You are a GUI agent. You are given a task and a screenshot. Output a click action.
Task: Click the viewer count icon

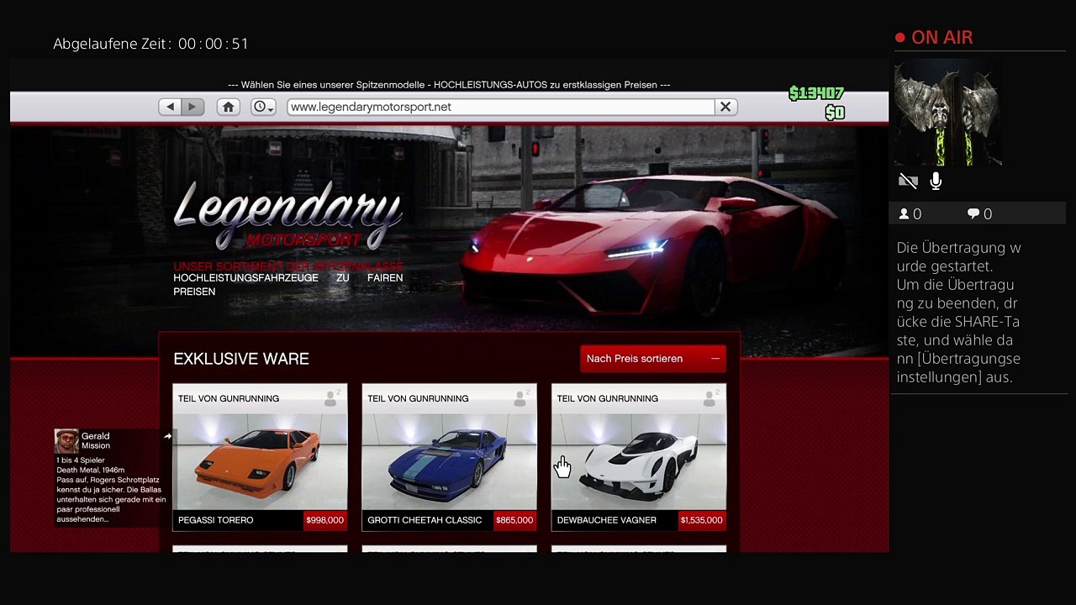[x=905, y=214]
